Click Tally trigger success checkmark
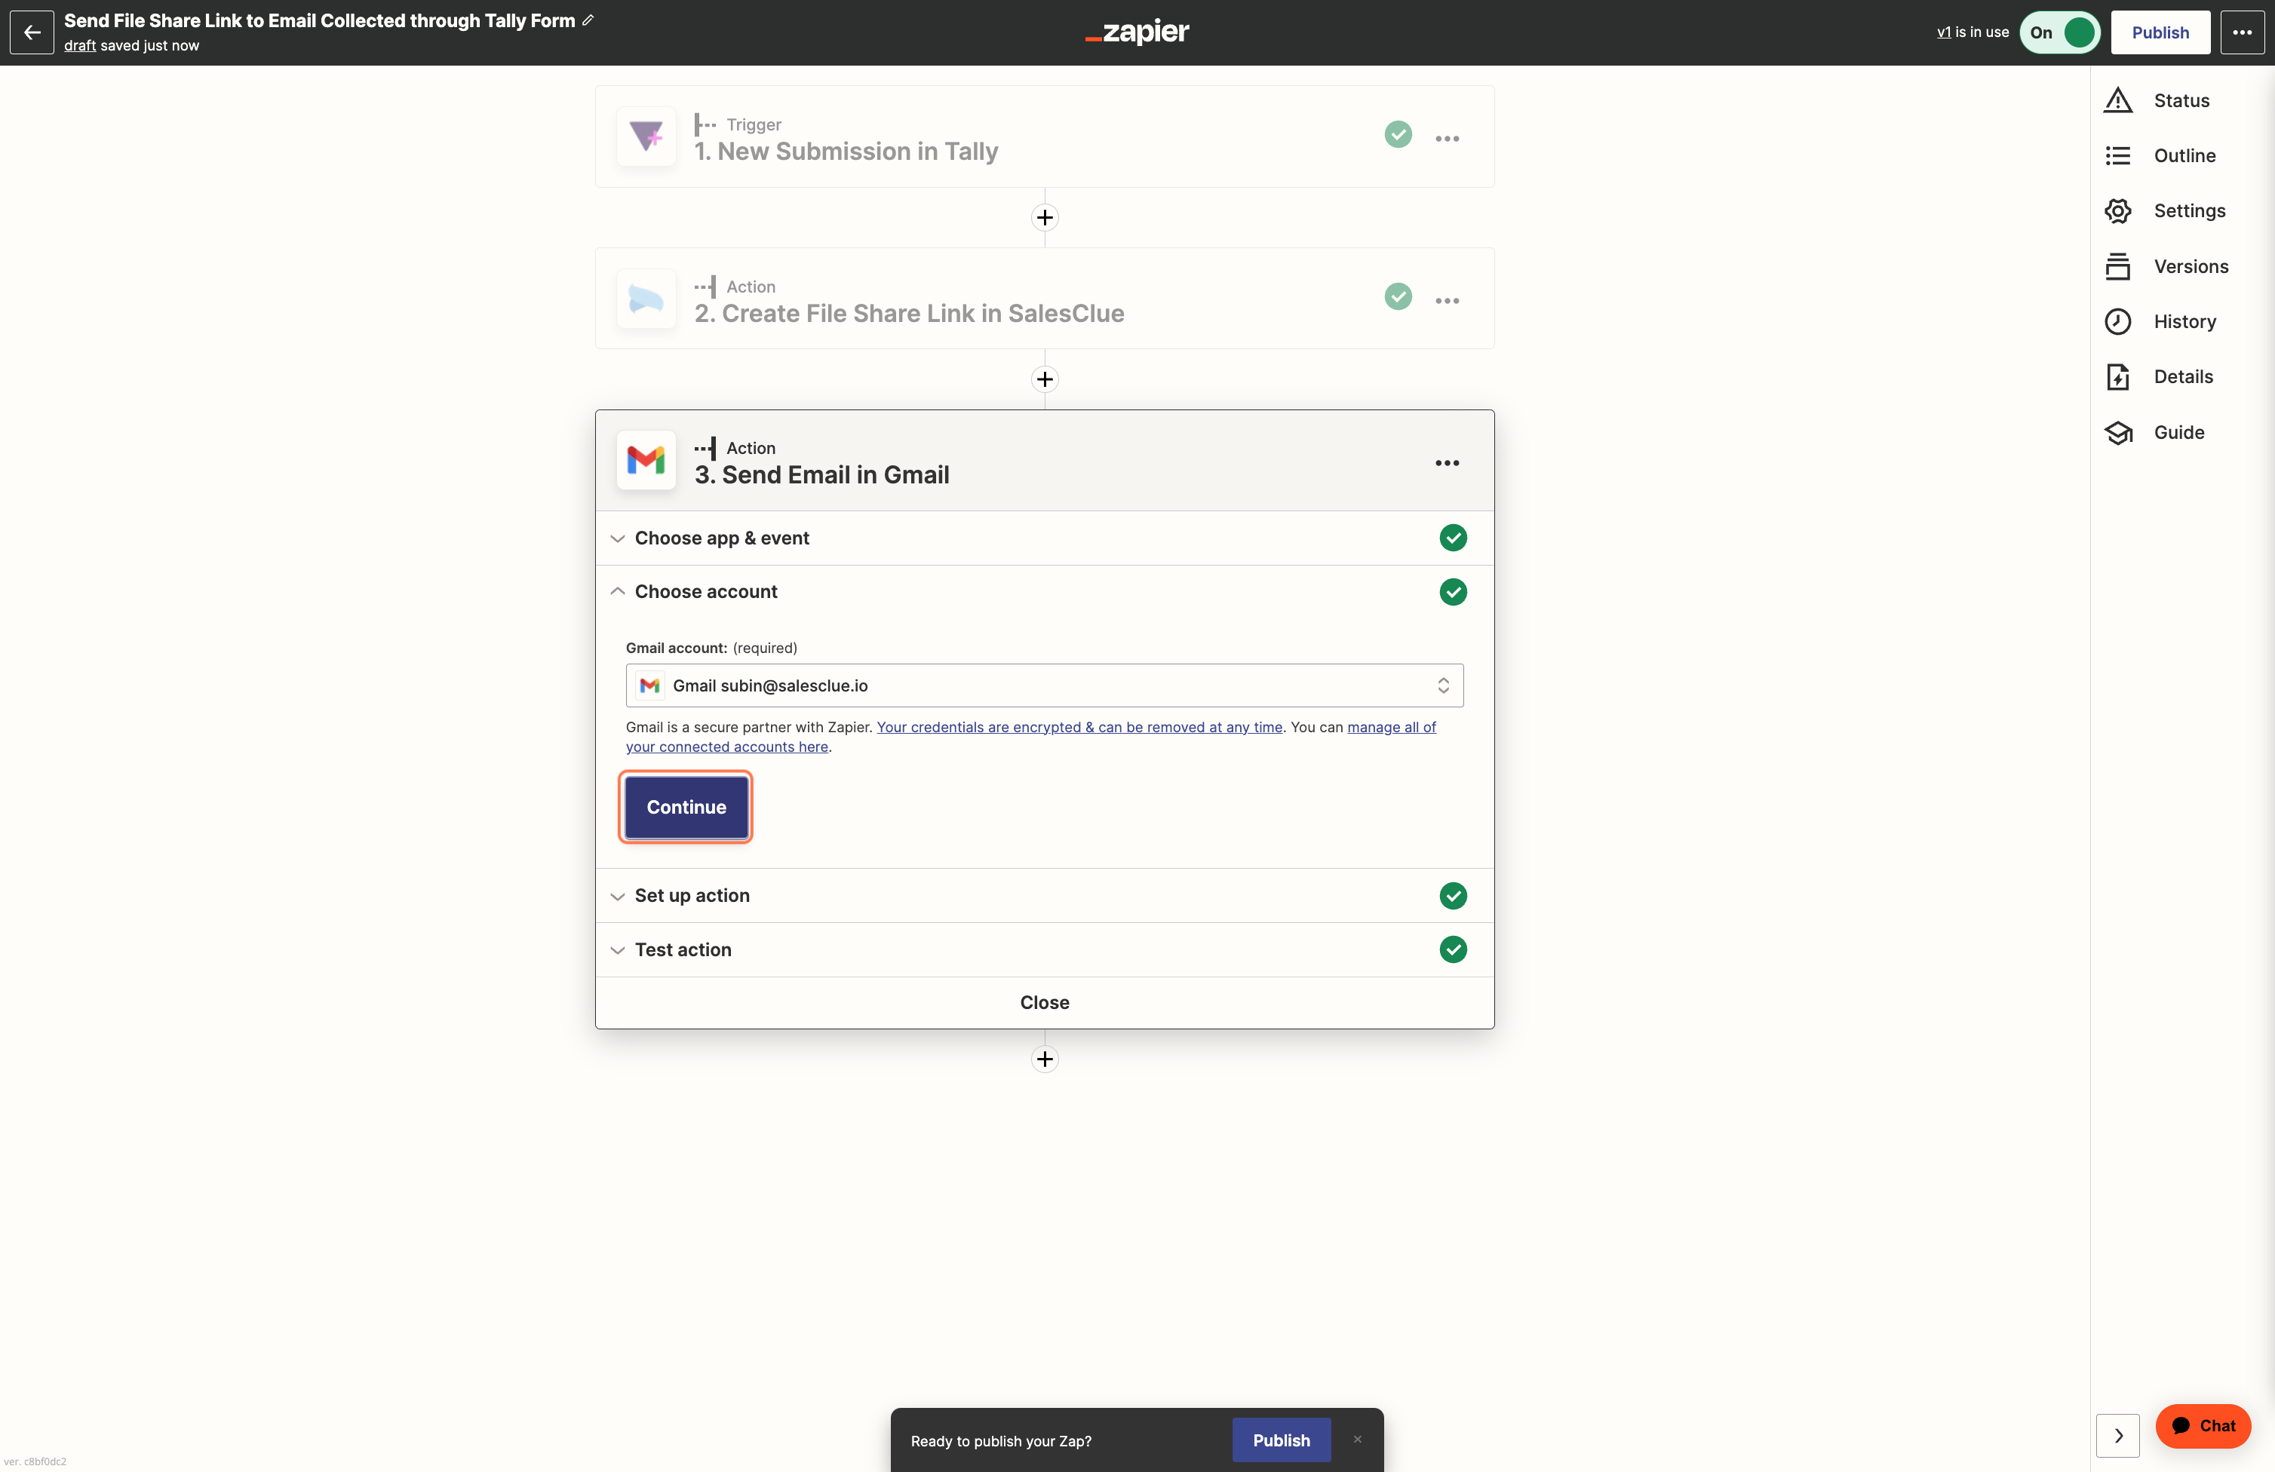 tap(1398, 135)
